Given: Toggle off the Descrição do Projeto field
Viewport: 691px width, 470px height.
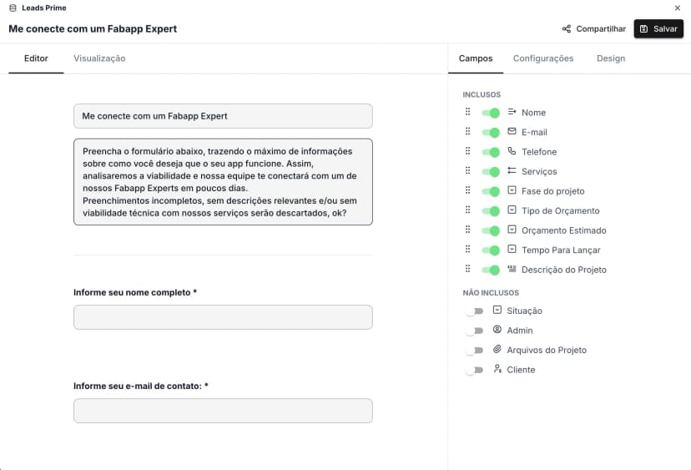Looking at the screenshot, I should tap(491, 270).
